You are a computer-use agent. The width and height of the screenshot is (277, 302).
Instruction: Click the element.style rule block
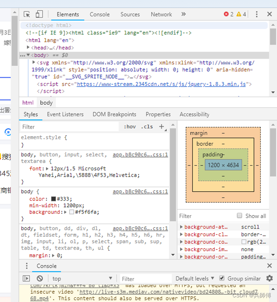(x=94, y=141)
